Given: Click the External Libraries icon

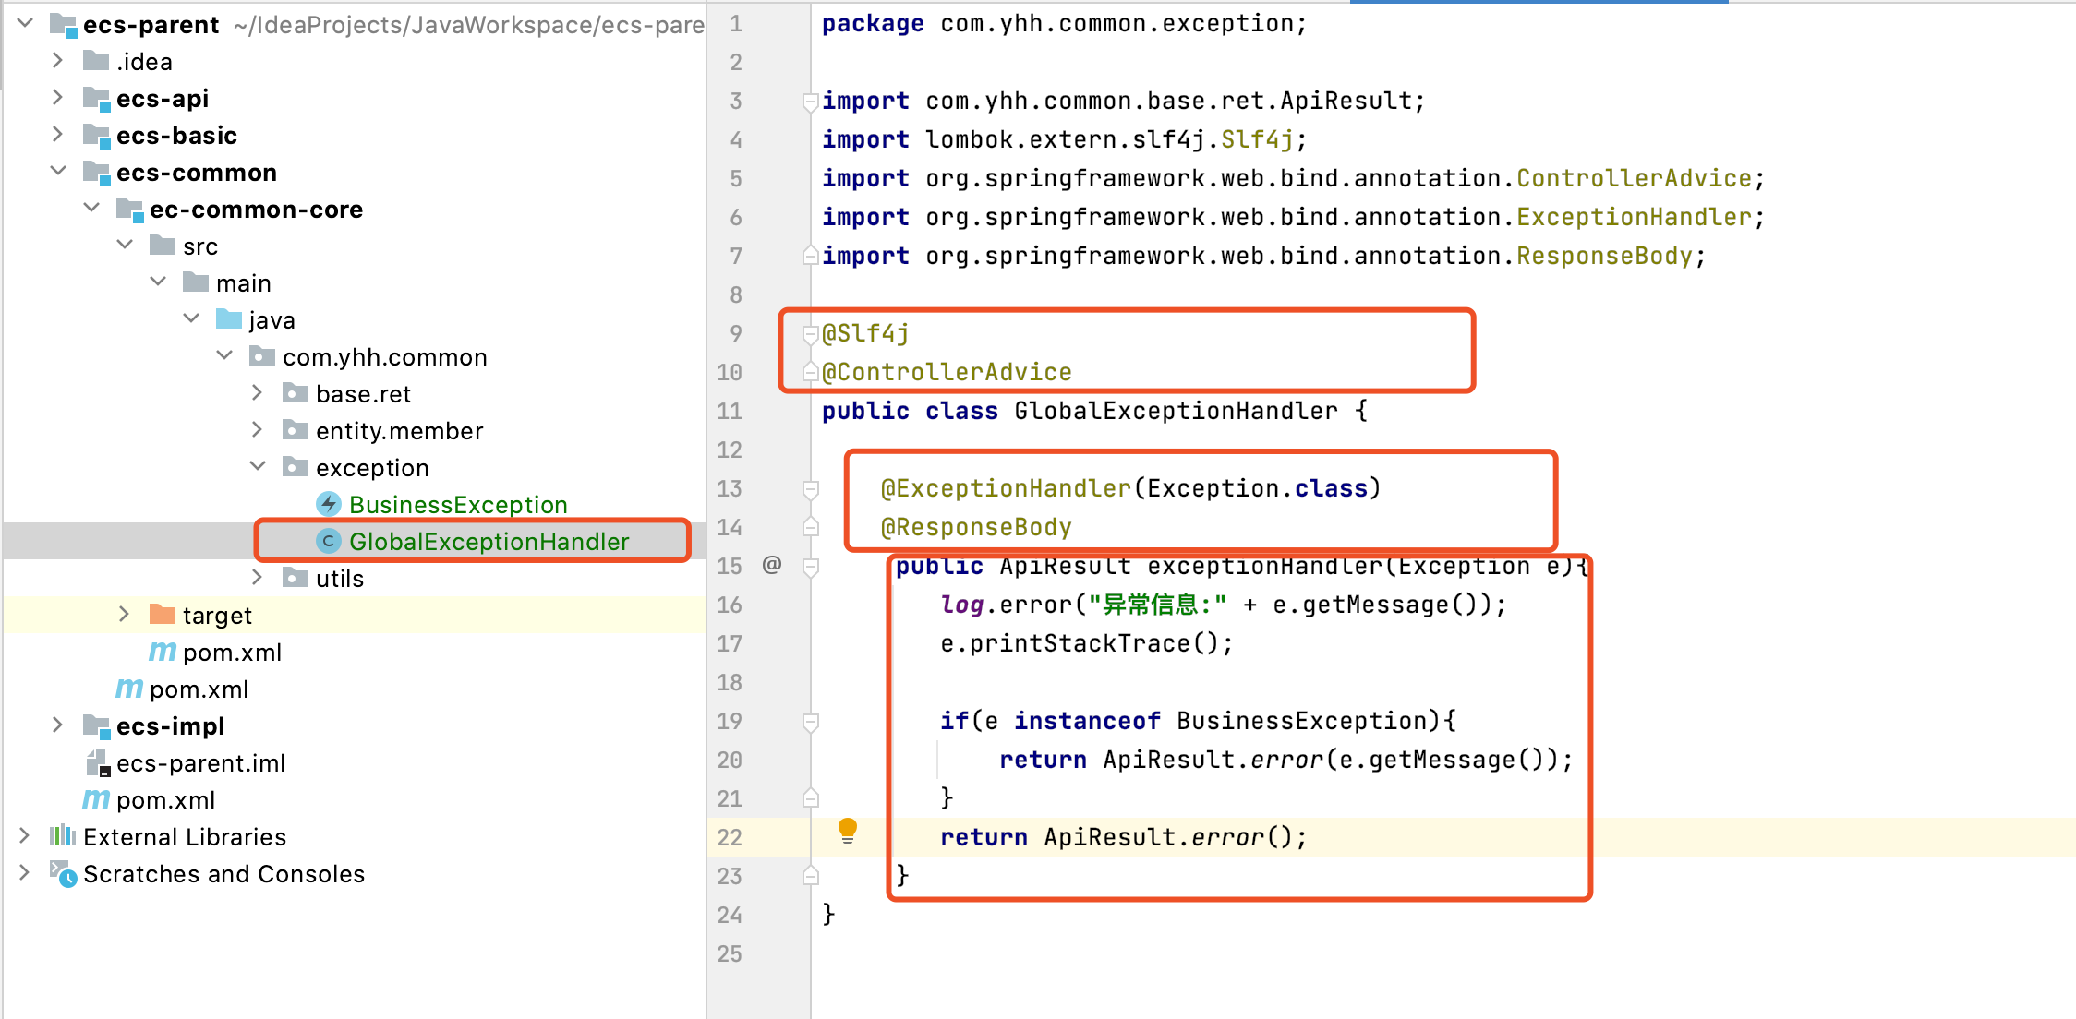Looking at the screenshot, I should click(x=62, y=836).
